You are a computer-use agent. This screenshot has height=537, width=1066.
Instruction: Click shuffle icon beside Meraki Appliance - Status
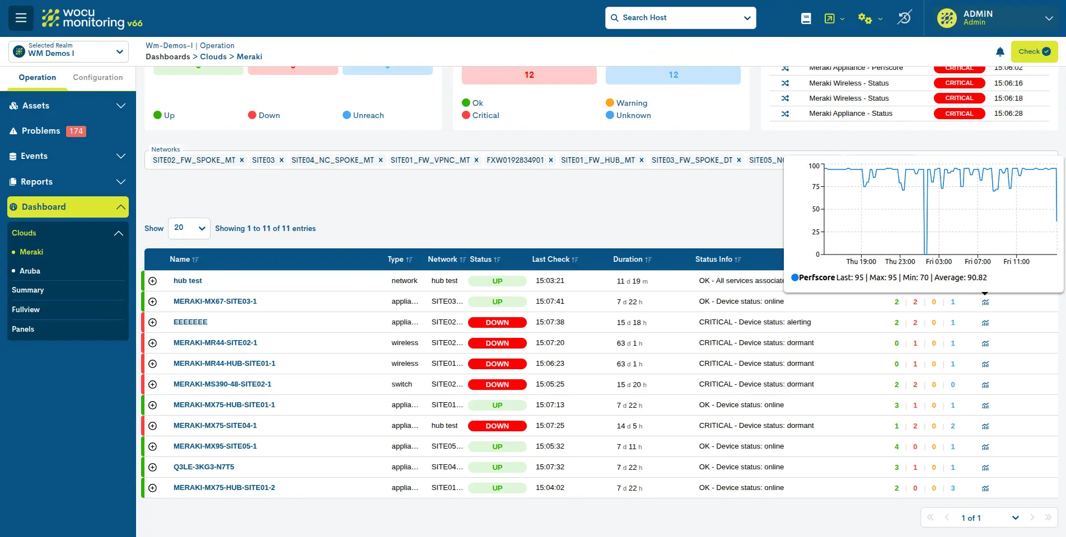785,114
